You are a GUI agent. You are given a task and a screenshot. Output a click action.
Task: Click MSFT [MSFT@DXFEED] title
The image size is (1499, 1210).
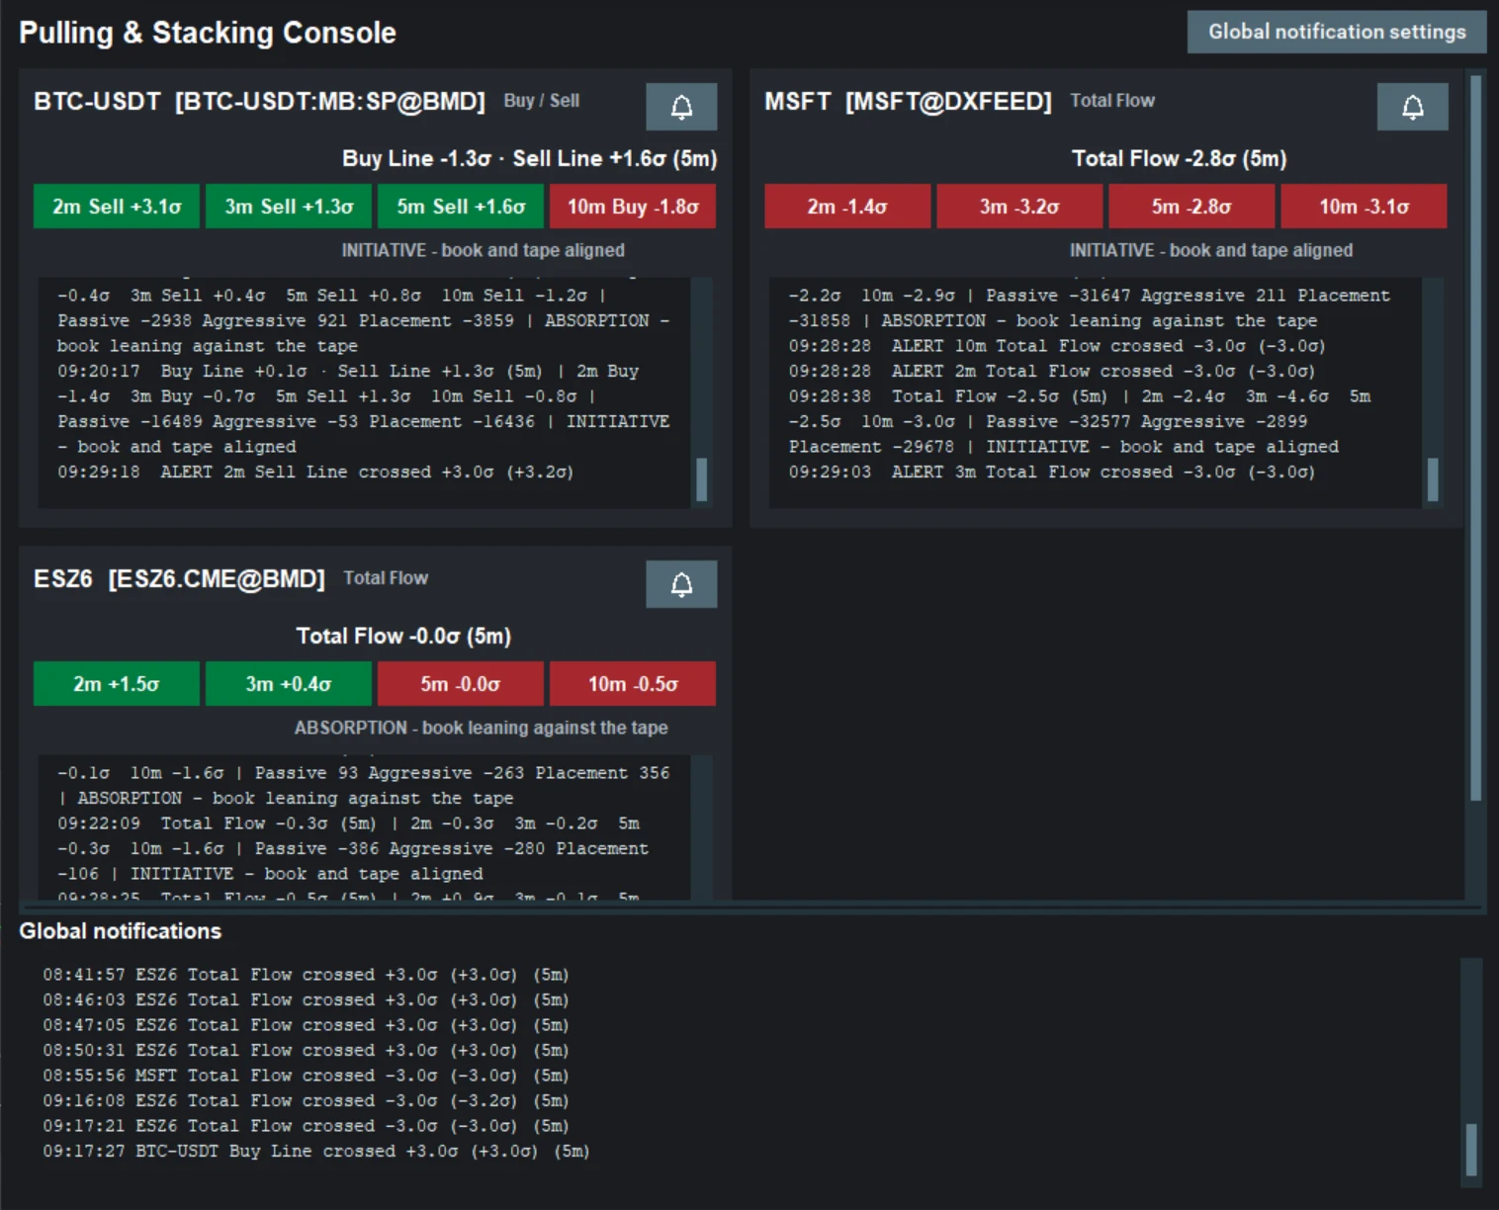tap(908, 102)
